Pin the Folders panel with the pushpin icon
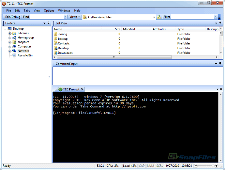The height and width of the screenshot is (170, 225). 49,23
